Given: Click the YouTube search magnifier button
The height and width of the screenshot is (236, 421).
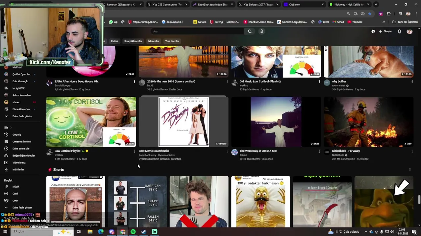Looking at the screenshot, I should [250, 31].
